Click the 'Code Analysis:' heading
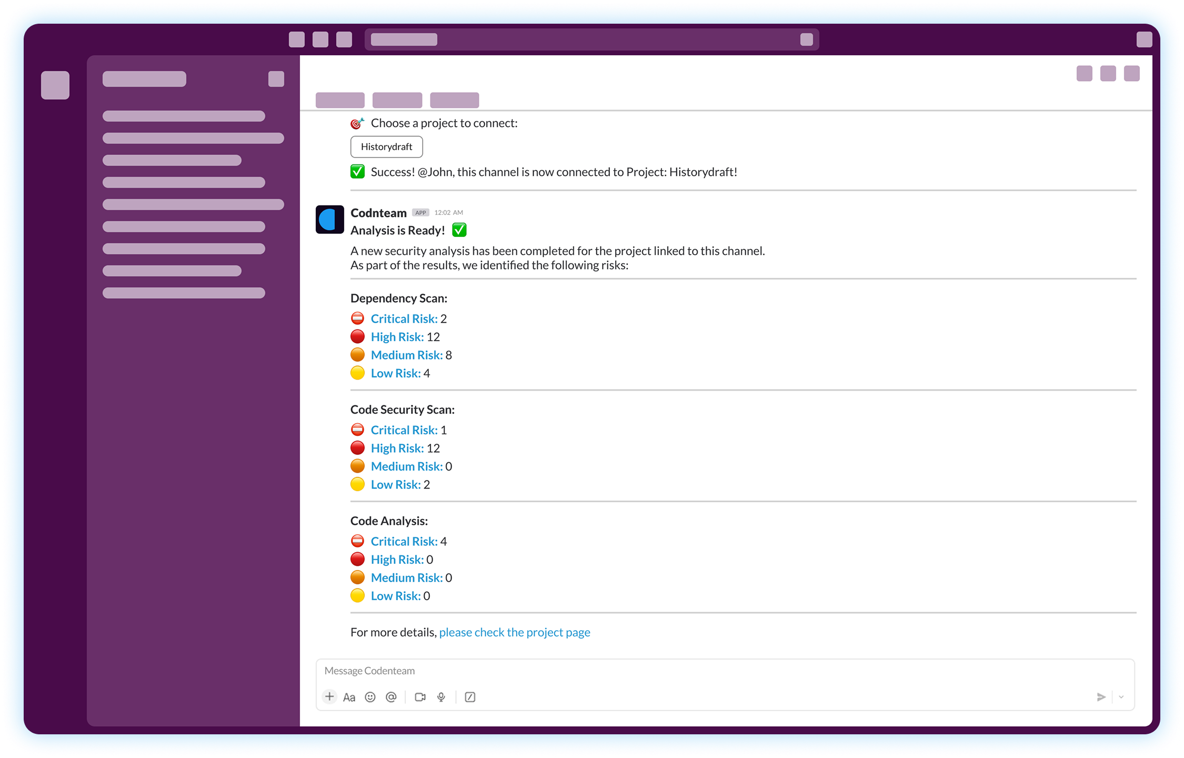 (x=389, y=521)
